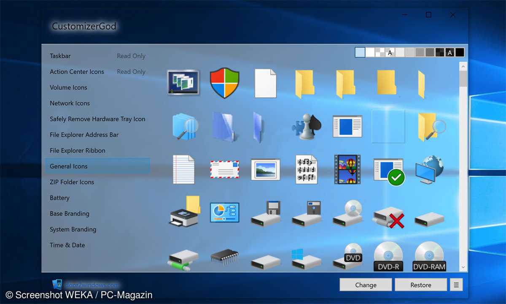Select the airmail envelope icon
The width and height of the screenshot is (506, 304).
point(224,169)
